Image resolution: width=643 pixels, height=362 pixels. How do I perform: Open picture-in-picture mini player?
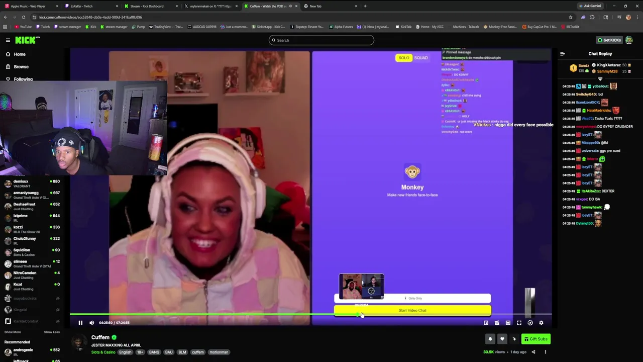(x=486, y=323)
